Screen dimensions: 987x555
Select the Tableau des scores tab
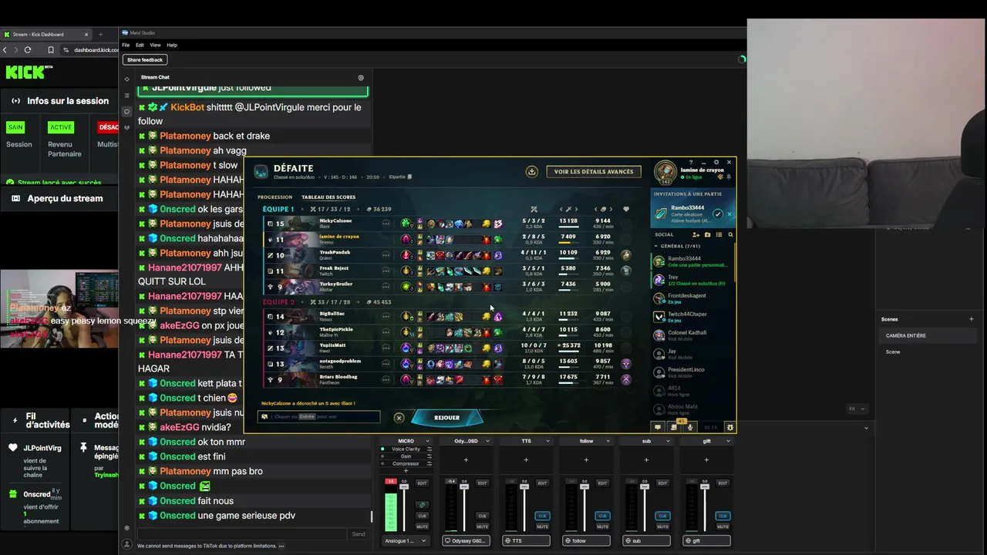click(328, 197)
